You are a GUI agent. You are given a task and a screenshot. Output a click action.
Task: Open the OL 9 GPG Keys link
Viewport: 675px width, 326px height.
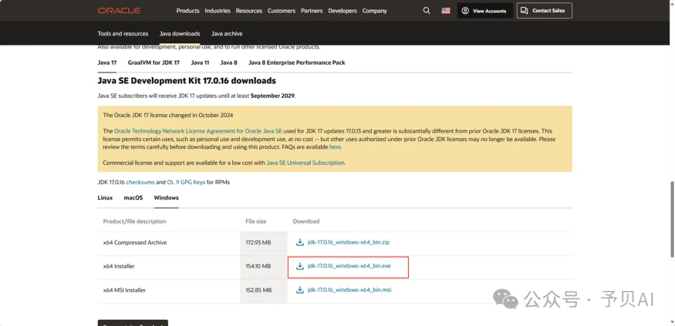click(186, 183)
